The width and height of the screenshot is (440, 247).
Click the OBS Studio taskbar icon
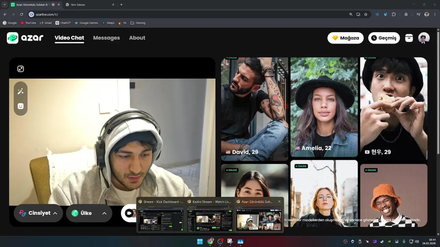(x=220, y=242)
